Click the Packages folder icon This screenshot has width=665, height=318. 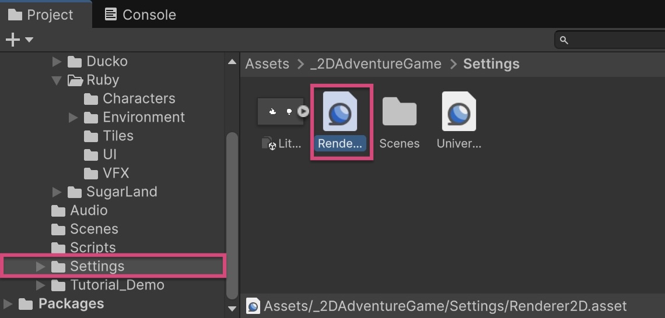pos(26,304)
